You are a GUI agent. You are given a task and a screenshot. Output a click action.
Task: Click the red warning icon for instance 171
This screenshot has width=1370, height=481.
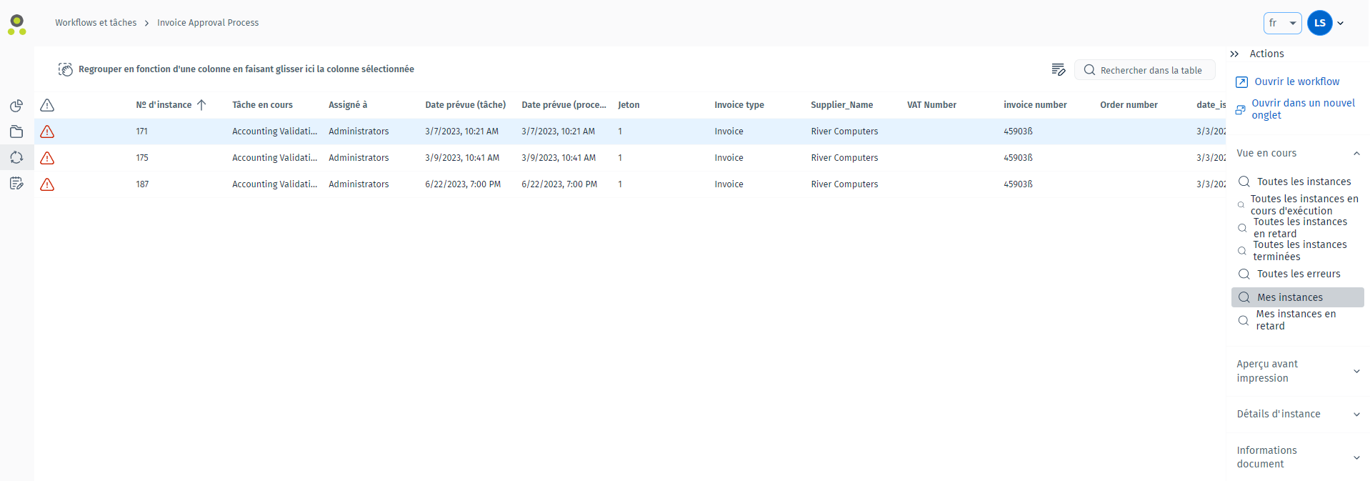[x=47, y=132]
